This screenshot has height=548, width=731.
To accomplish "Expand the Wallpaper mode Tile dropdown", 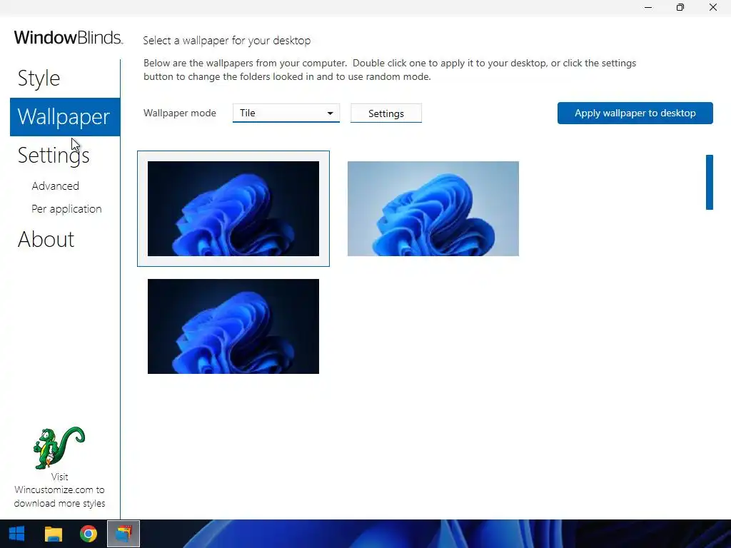I will coord(286,113).
